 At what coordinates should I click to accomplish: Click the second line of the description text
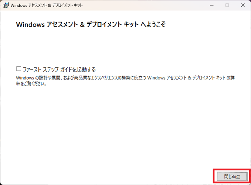point(32,85)
